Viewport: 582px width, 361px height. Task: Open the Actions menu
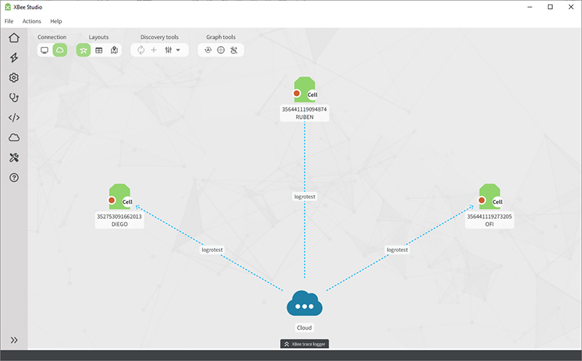[x=32, y=21]
